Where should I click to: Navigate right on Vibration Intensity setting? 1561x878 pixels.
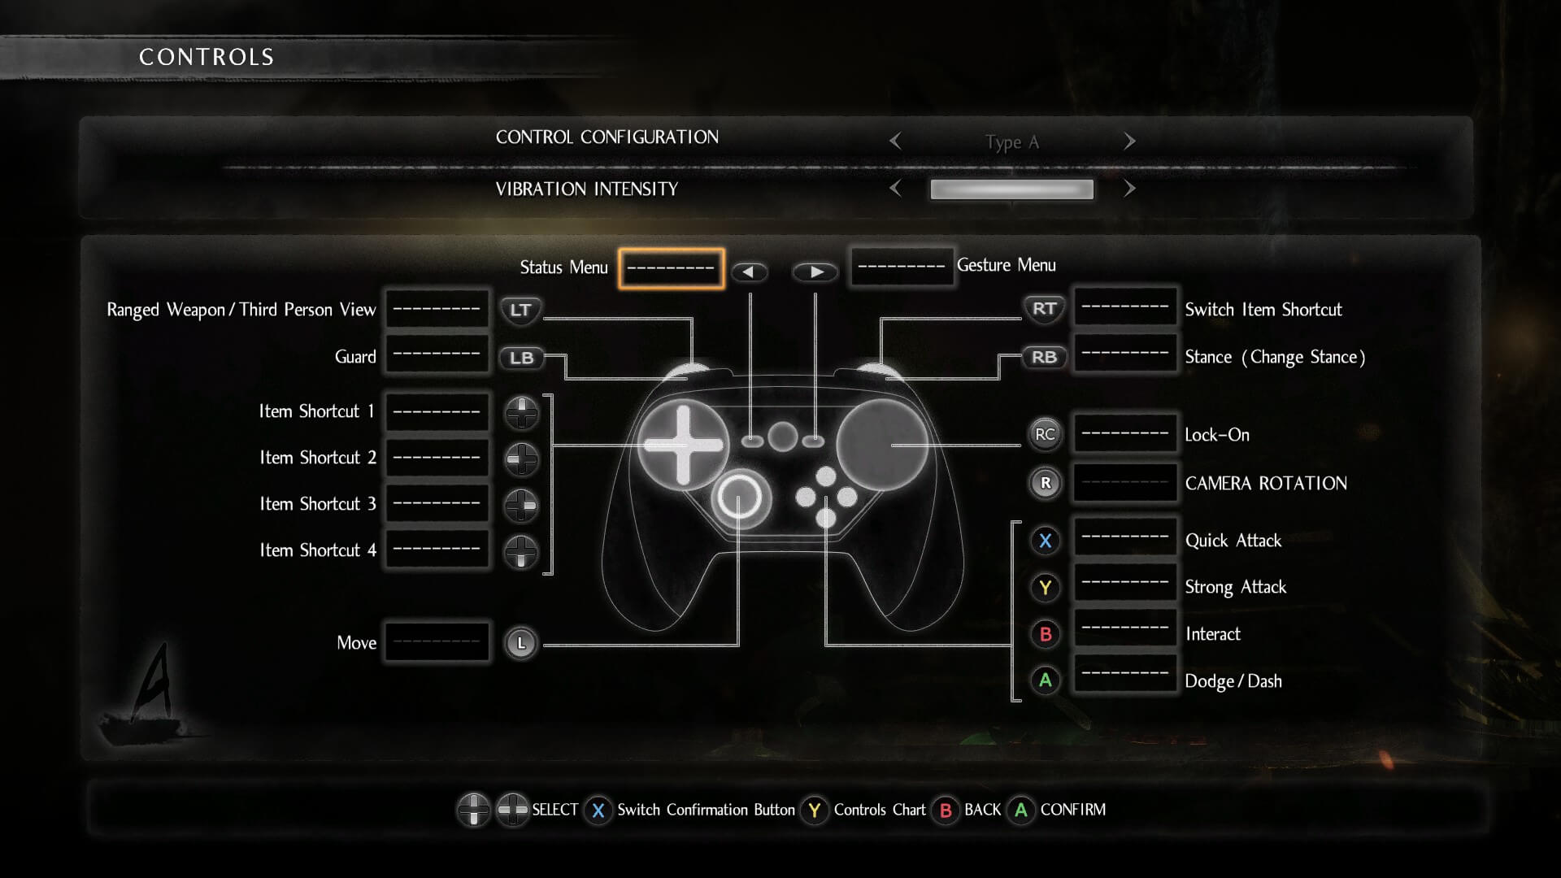(x=1129, y=189)
